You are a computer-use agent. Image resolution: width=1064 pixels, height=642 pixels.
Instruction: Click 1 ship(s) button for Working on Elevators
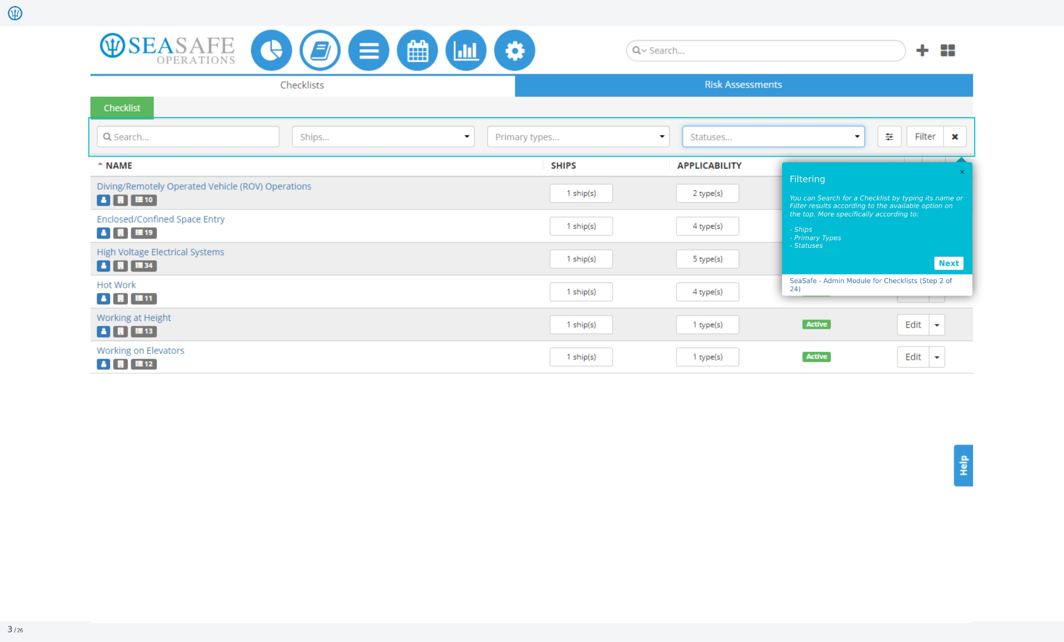(581, 357)
